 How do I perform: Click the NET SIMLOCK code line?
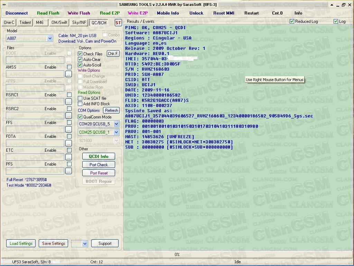pyautogui.click(x=179, y=142)
